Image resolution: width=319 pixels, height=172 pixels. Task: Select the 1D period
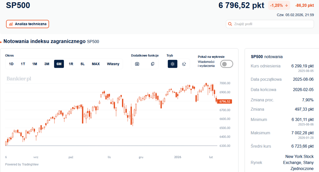(x=11, y=64)
